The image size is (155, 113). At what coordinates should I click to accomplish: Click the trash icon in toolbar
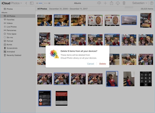click(x=124, y=3)
